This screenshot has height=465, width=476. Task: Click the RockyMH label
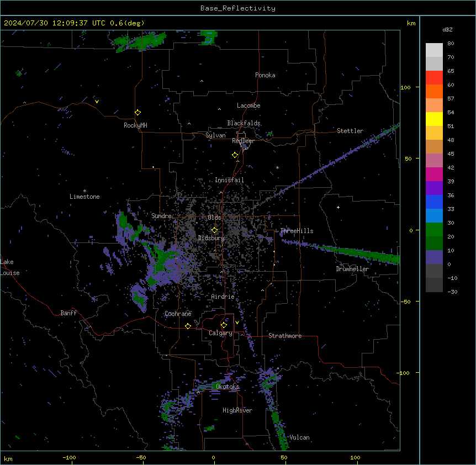[135, 125]
